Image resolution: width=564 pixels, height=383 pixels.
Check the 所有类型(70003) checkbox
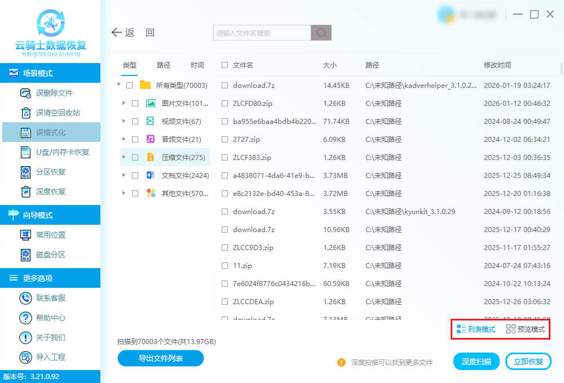pyautogui.click(x=130, y=85)
